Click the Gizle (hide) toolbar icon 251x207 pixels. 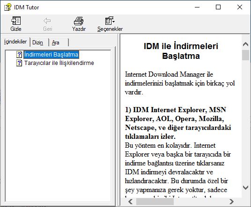pyautogui.click(x=16, y=21)
